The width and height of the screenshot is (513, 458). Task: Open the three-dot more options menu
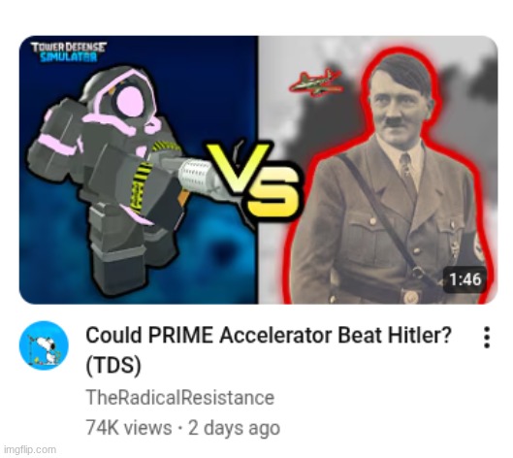pos(487,338)
